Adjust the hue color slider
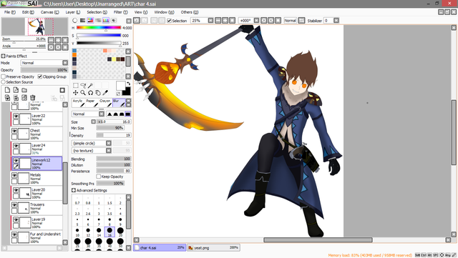The image size is (458, 258). click(99, 28)
